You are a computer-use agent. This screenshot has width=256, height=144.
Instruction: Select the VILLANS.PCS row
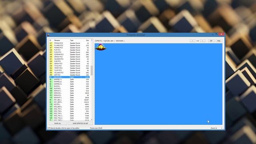click(69, 73)
